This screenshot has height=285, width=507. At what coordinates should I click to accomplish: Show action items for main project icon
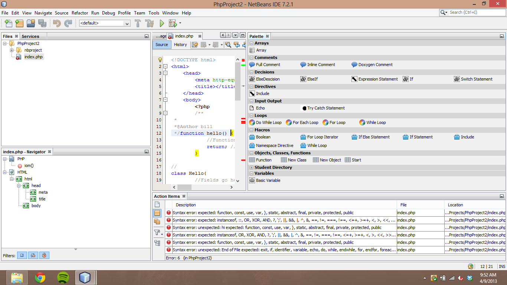(x=157, y=213)
